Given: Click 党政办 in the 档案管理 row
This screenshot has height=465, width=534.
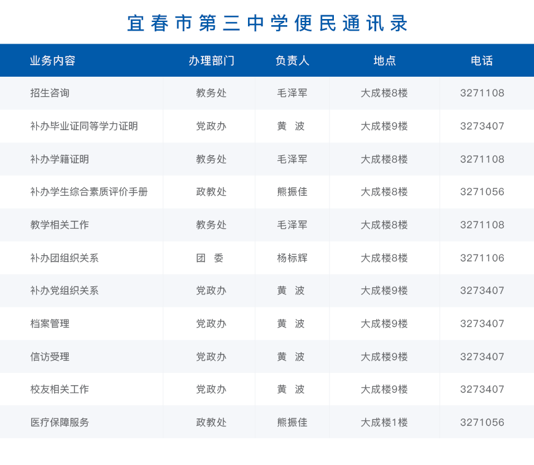Looking at the screenshot, I should pos(211,323).
